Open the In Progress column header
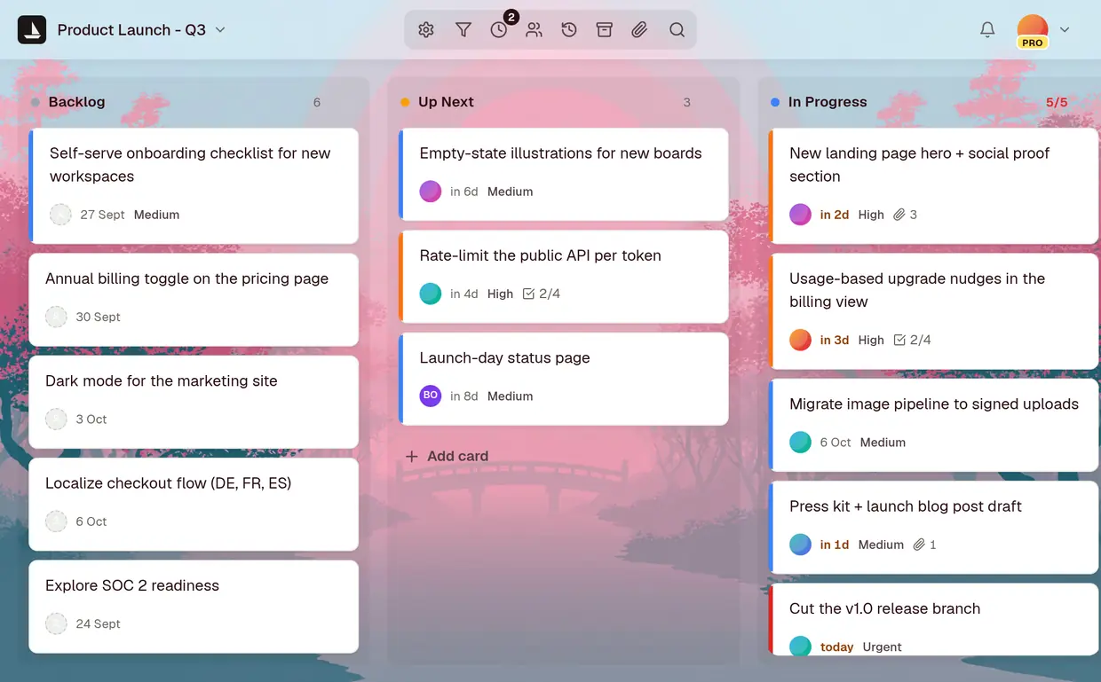The height and width of the screenshot is (682, 1101). coord(828,102)
